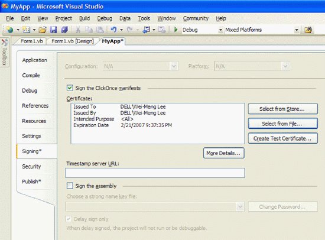
Task: Open the Security properties page
Action: pyautogui.click(x=31, y=166)
